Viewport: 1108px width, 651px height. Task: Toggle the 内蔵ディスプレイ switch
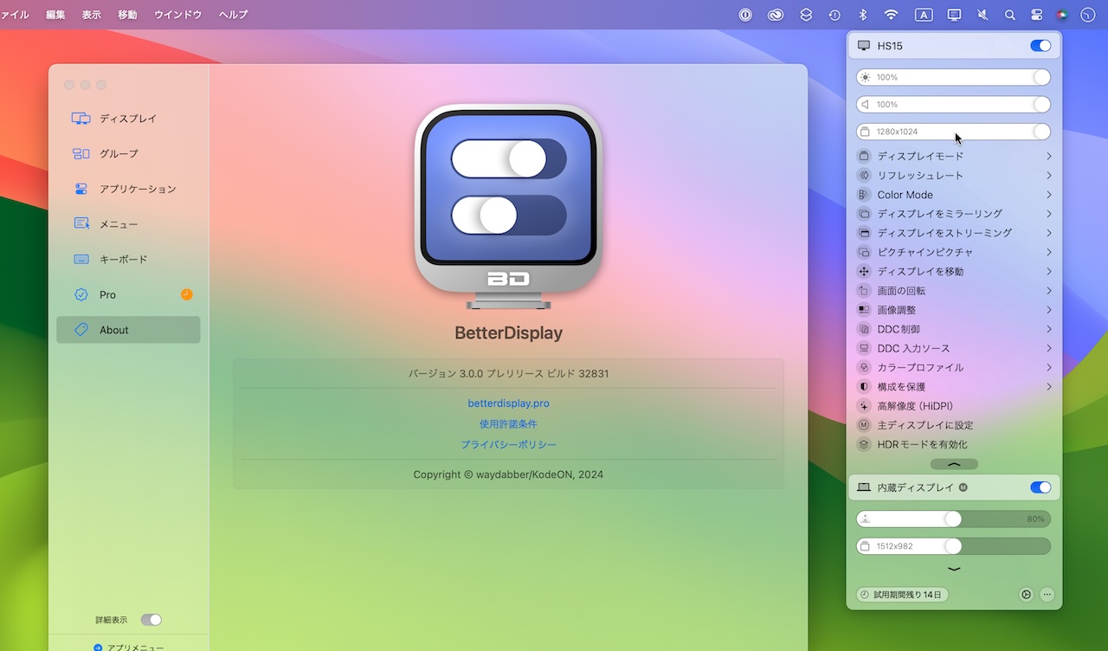click(x=1040, y=487)
